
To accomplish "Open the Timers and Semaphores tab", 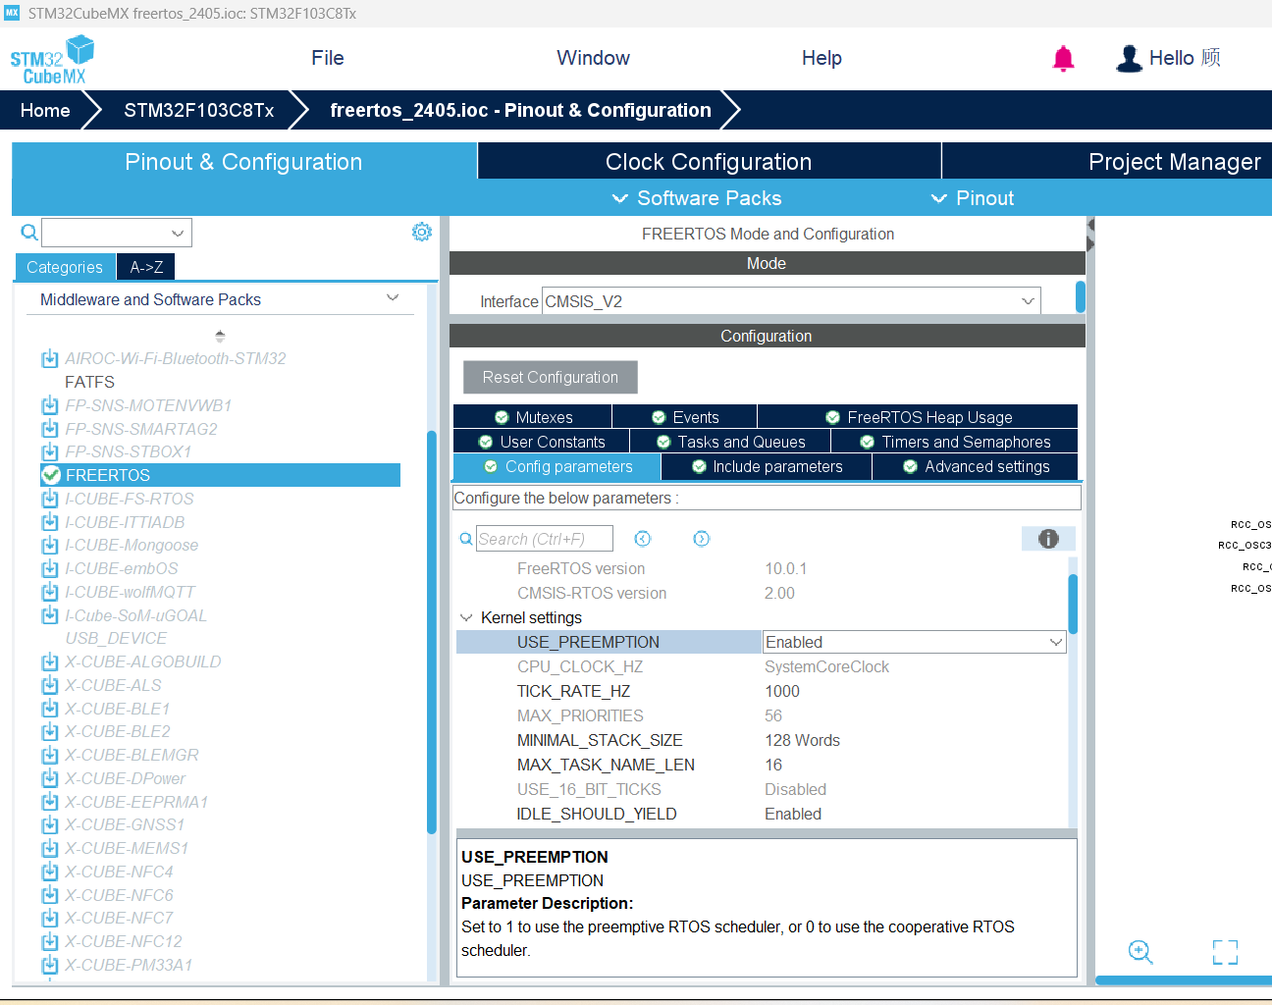I will pos(955,442).
